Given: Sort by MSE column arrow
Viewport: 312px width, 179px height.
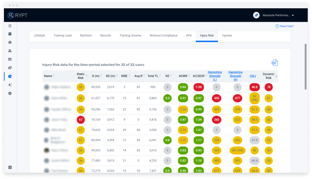Looking at the screenshot, I should pyautogui.click(x=129, y=76).
